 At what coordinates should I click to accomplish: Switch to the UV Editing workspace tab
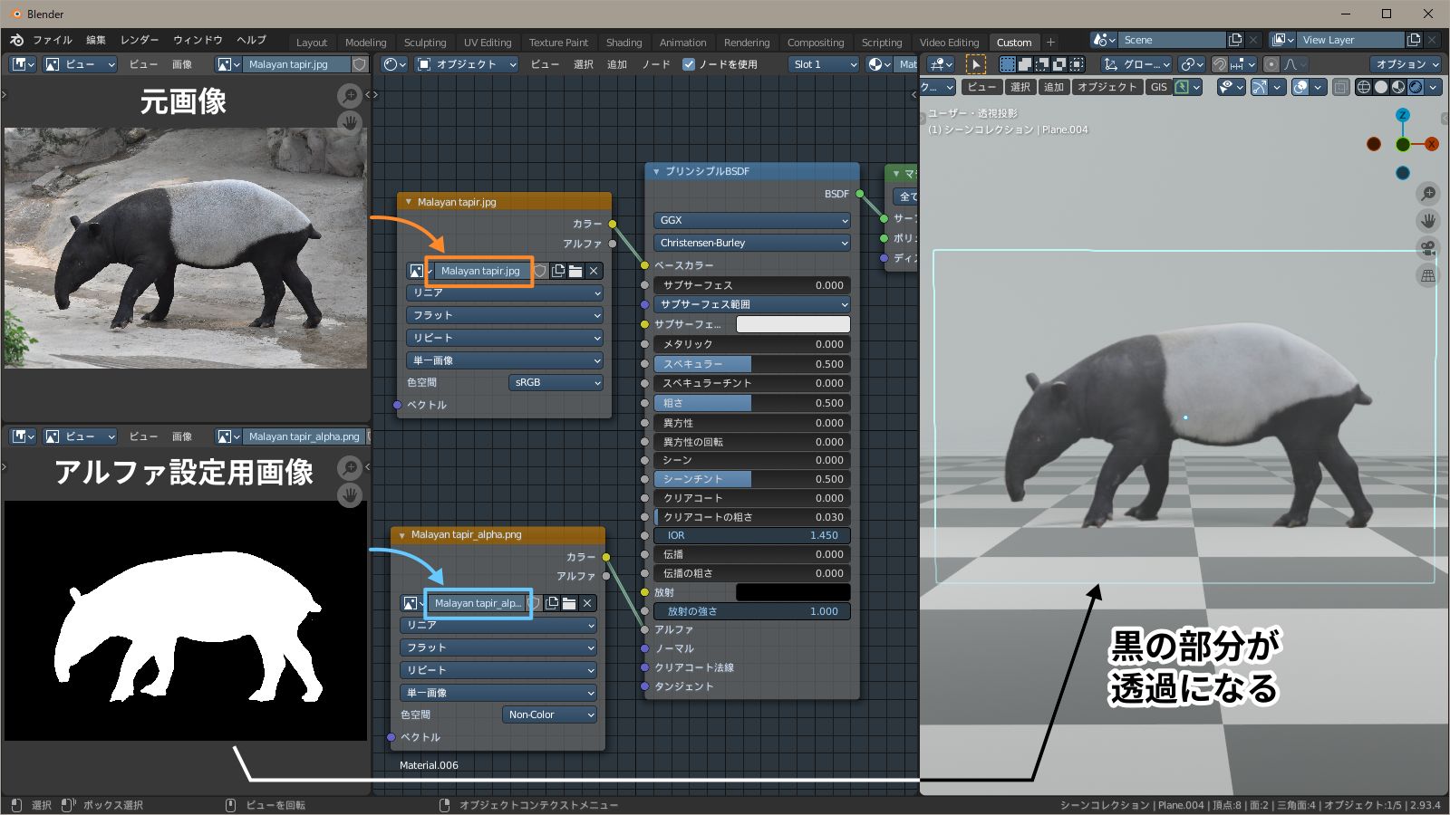click(x=488, y=43)
